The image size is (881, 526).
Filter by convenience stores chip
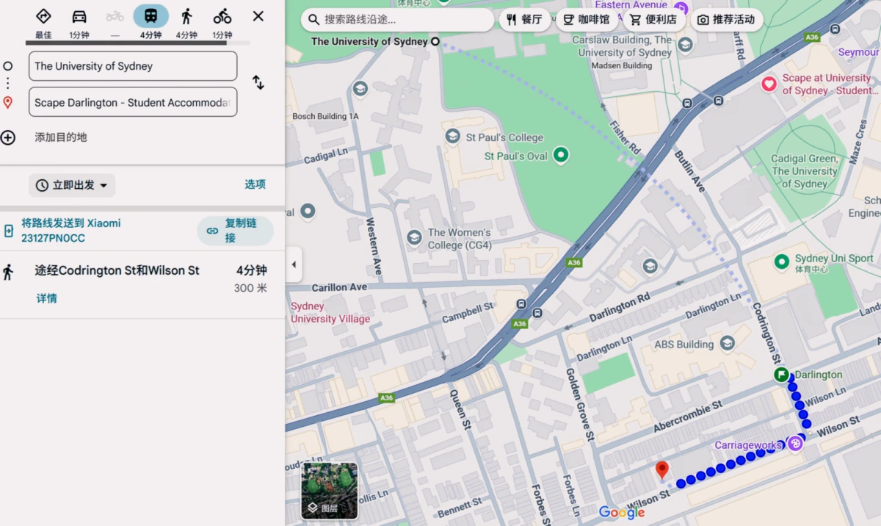click(x=655, y=20)
